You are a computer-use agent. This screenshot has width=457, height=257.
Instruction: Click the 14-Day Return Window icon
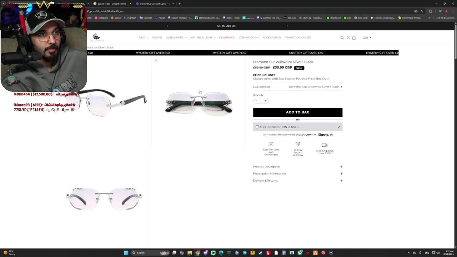tap(298, 144)
